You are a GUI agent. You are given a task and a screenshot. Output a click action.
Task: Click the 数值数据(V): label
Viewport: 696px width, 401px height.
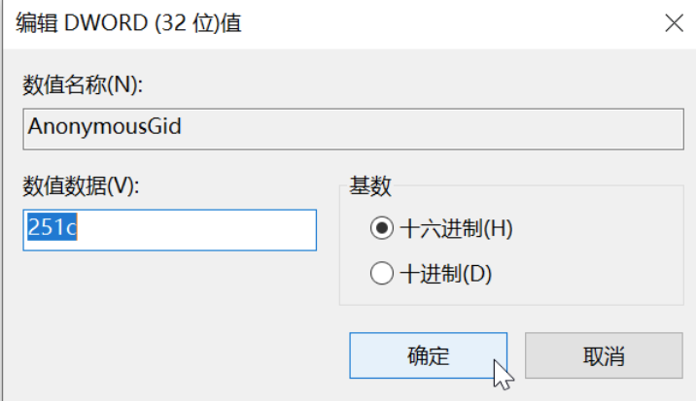click(81, 186)
